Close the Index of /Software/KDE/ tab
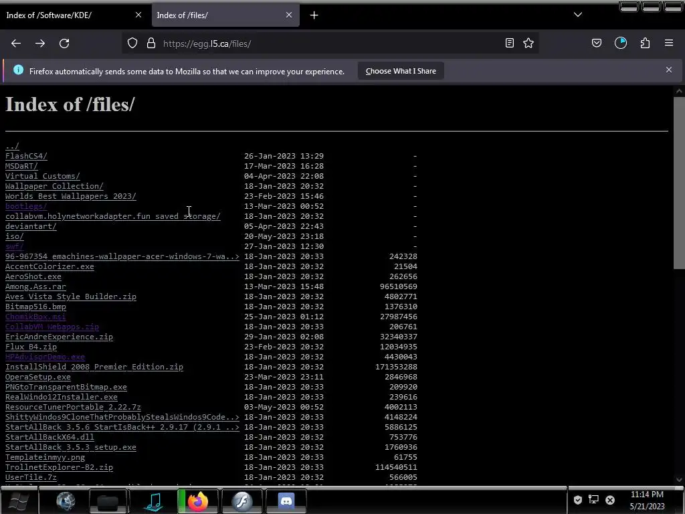This screenshot has width=685, height=514. tap(138, 15)
